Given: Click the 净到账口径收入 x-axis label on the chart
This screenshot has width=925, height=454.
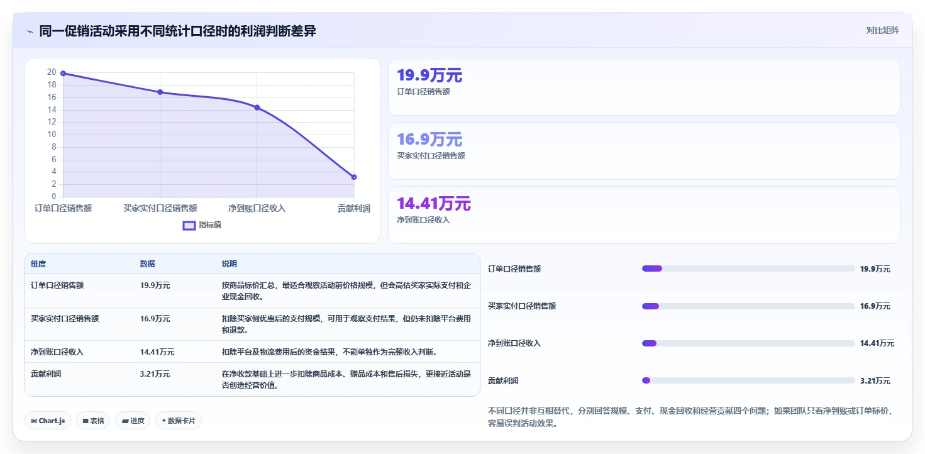Looking at the screenshot, I should [x=257, y=208].
